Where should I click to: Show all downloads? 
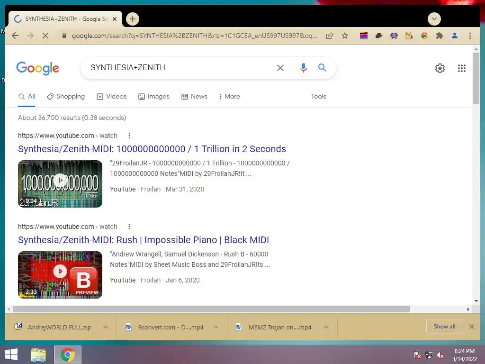pos(444,327)
